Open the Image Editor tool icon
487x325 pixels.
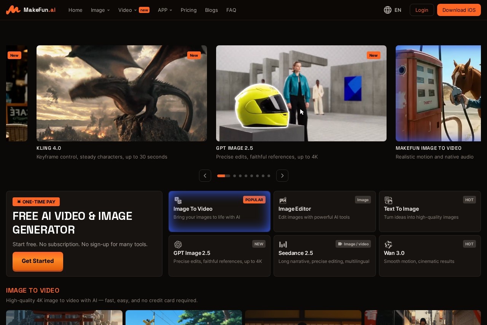(x=283, y=200)
